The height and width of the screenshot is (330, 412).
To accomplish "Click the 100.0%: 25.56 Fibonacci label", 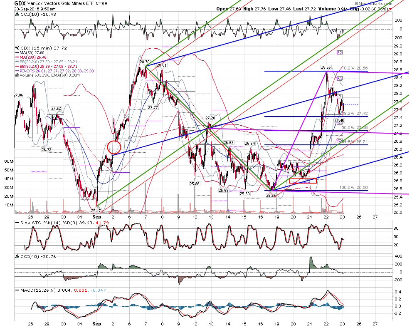I will tap(354, 188).
